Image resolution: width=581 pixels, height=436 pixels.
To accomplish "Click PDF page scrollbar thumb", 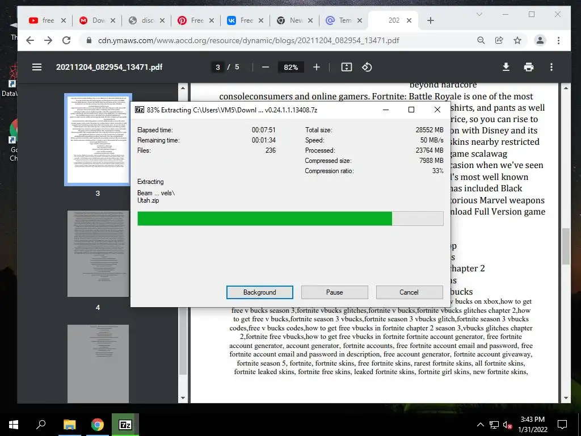I will point(566,246).
